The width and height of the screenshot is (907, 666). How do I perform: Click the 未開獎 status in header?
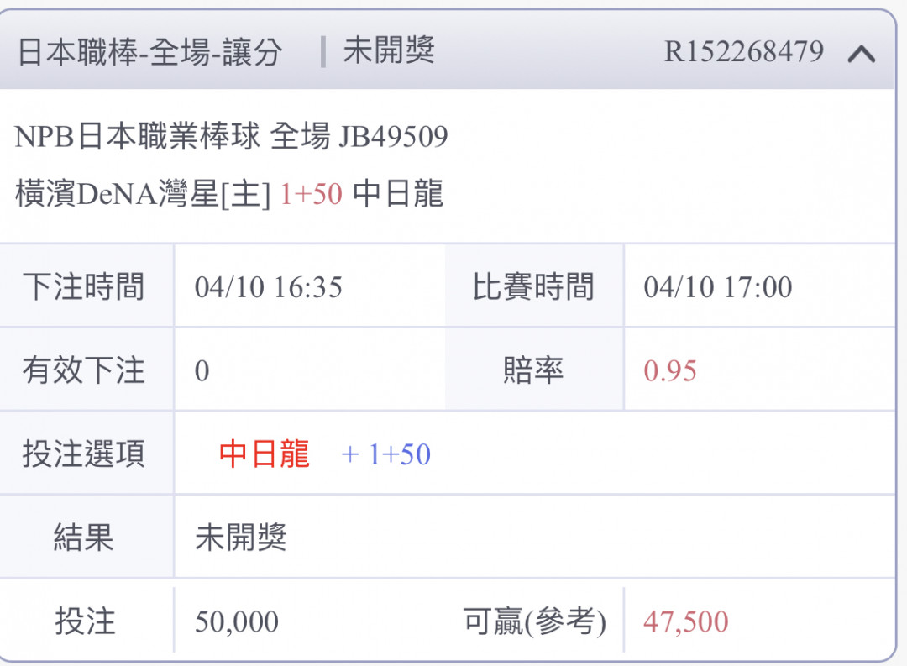[389, 50]
